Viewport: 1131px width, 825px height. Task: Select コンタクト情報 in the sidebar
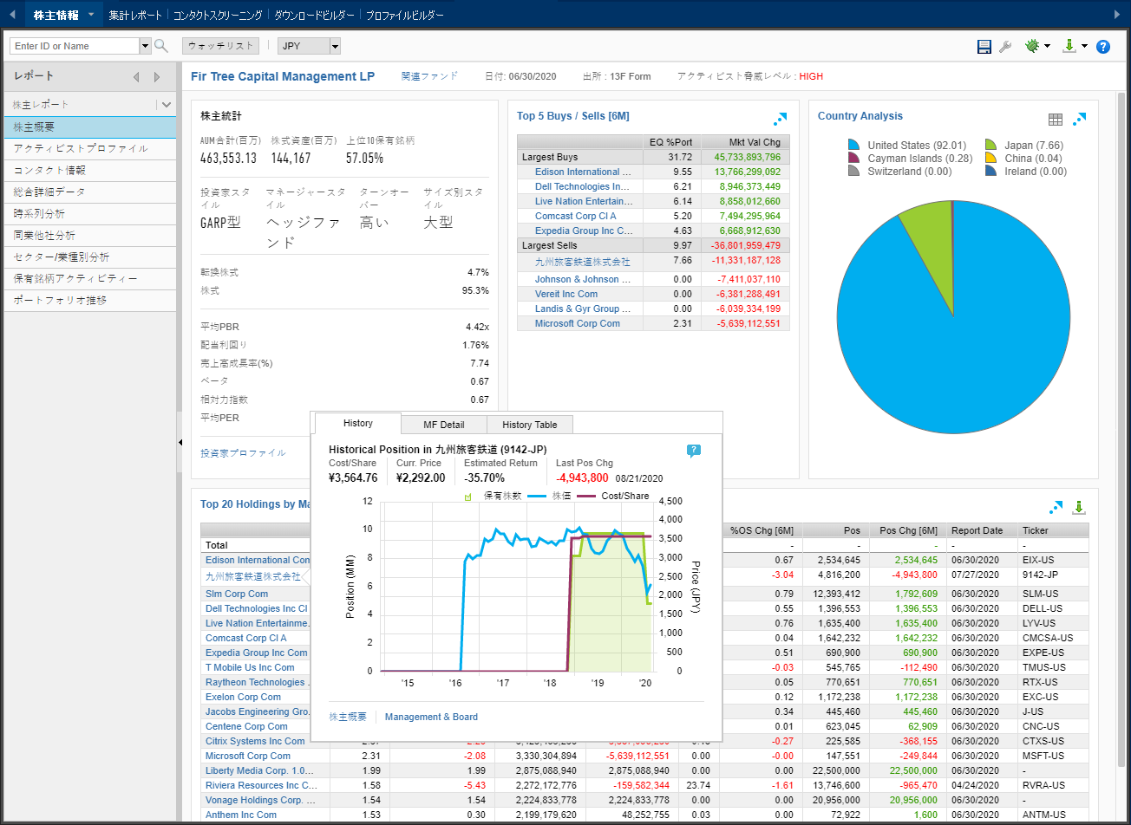pos(90,170)
